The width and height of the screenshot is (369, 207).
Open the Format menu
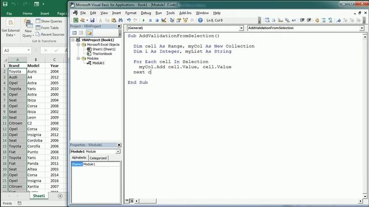(x=131, y=13)
